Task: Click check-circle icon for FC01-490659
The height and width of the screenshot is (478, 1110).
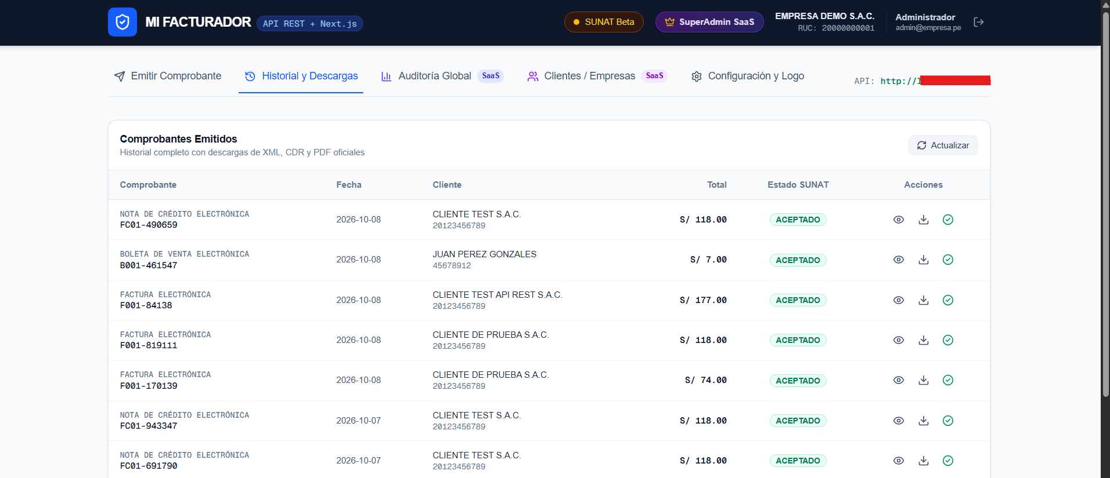Action: [x=948, y=220]
